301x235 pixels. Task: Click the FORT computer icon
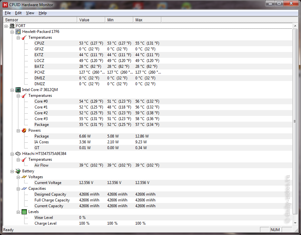pos(12,26)
